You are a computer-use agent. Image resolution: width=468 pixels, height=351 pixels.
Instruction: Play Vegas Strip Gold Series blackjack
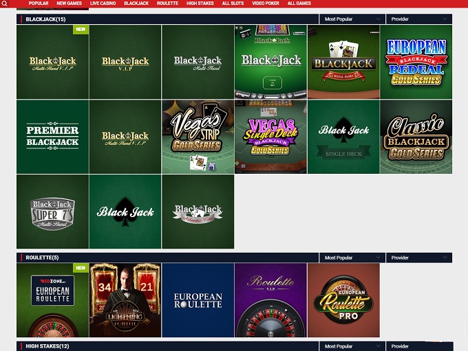[x=198, y=137]
